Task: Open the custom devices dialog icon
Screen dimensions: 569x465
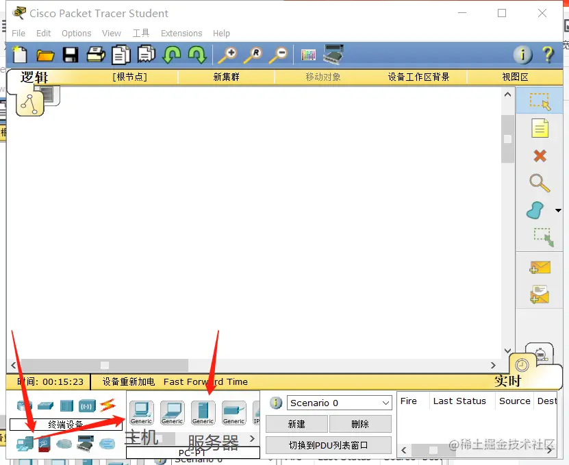Action: pyautogui.click(x=333, y=55)
